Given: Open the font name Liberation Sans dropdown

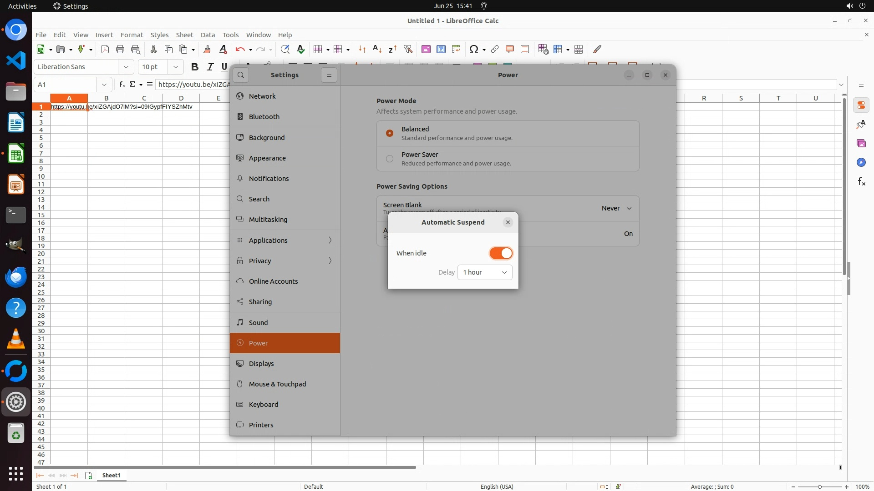Looking at the screenshot, I should point(126,67).
